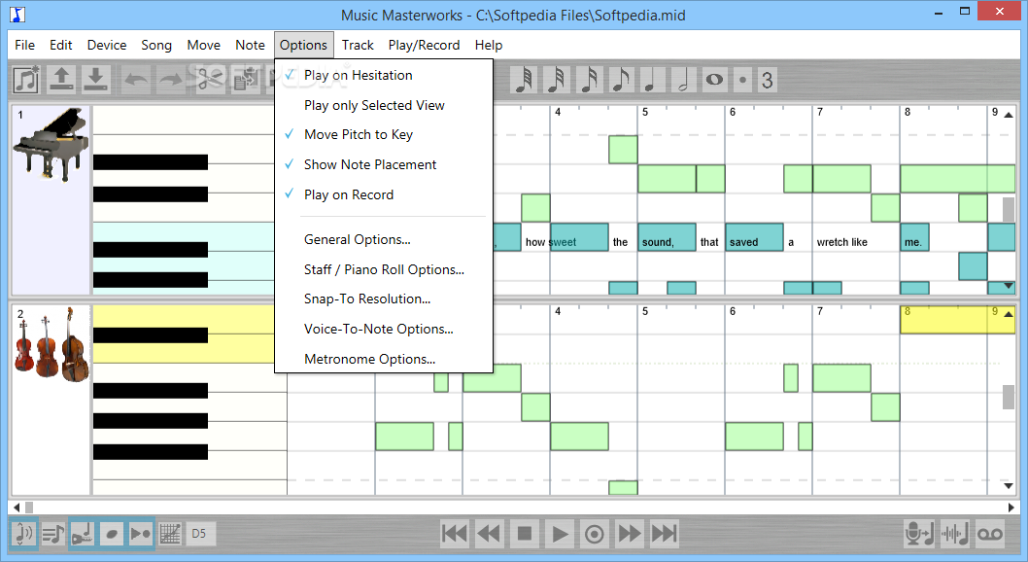Open the Play/Record menu
Viewport: 1028px width, 562px height.
(x=425, y=45)
